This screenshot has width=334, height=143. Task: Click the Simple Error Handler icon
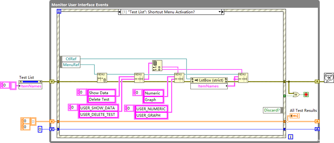click(x=329, y=77)
